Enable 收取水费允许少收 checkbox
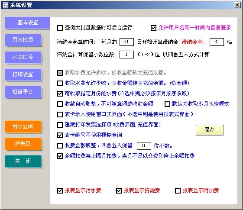The height and width of the screenshot is (210, 243). (x=60, y=83)
